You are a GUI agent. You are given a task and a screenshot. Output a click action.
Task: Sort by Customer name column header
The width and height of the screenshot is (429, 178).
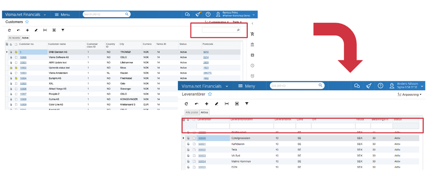57,44
